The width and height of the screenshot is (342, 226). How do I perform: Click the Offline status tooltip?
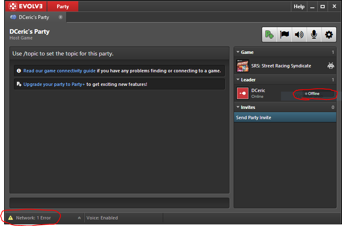(318, 94)
